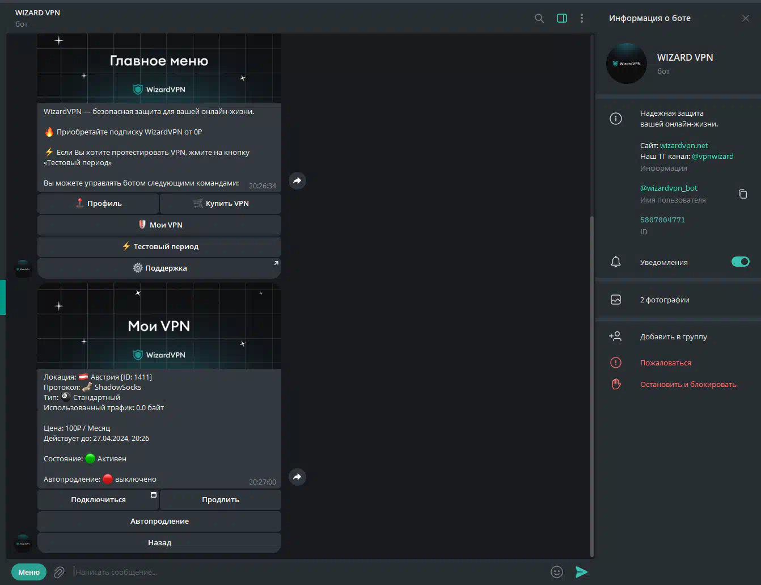Open search in the WIZARD VPN chat
This screenshot has height=585, width=761.
[539, 18]
